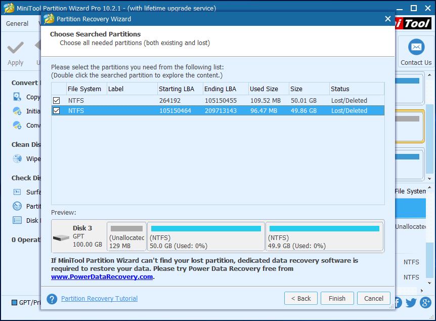The image size is (436, 321).
Task: Click the Wipe disk icon in sidebar
Action: coord(18,159)
